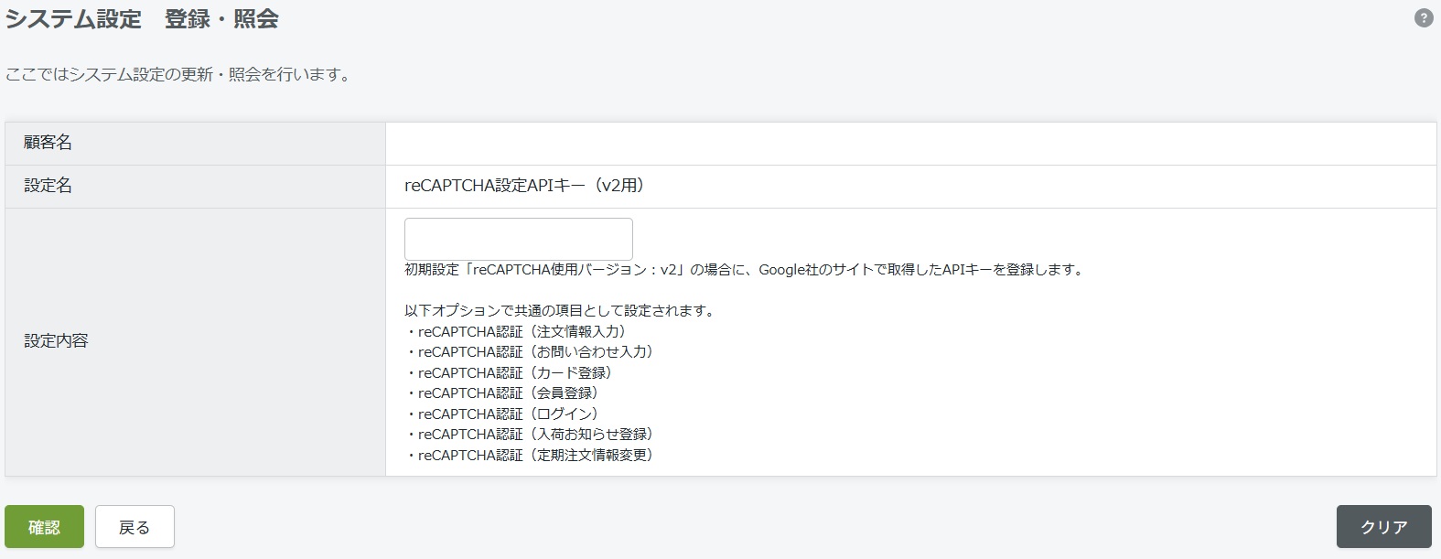Click the 以下オプションで共通の項目 description line

click(x=560, y=311)
